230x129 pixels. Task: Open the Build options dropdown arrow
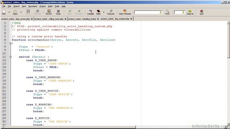[x=104, y=12]
